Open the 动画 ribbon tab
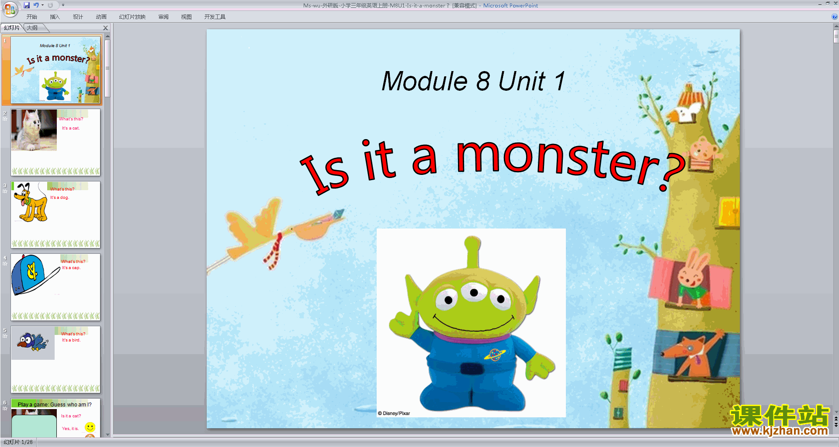 coord(101,17)
